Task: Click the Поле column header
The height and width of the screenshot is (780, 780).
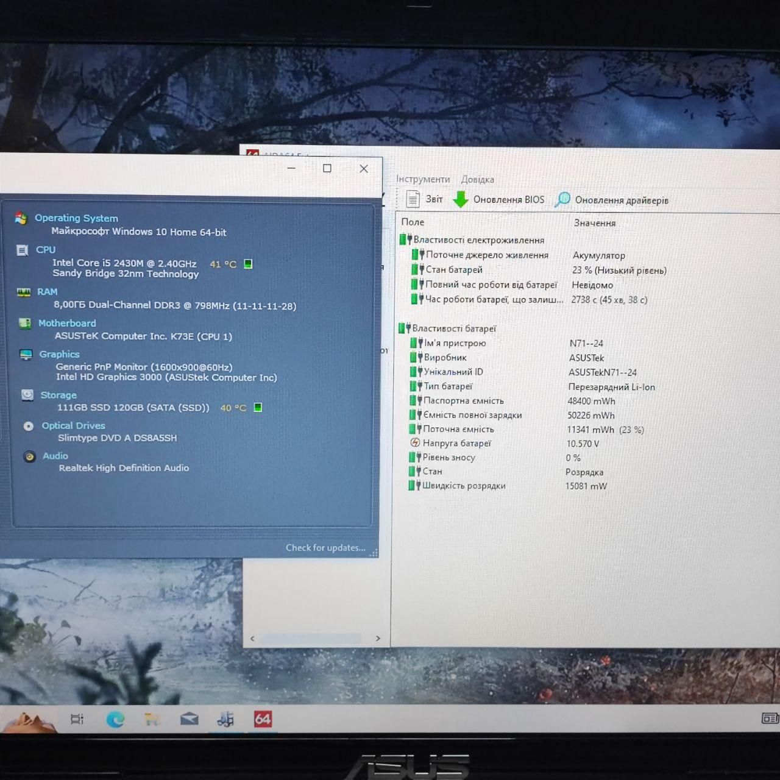Action: (413, 222)
